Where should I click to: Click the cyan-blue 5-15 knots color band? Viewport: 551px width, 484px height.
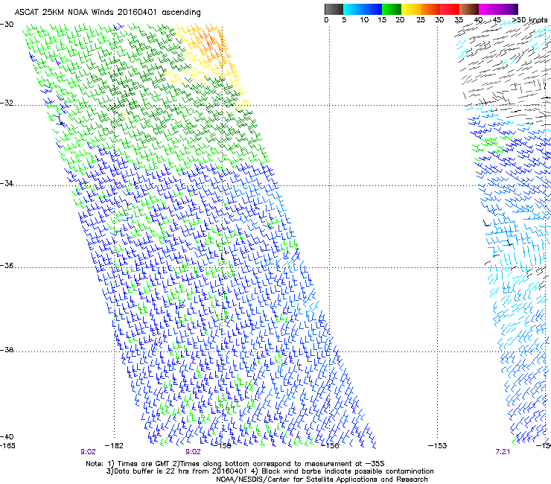click(363, 9)
